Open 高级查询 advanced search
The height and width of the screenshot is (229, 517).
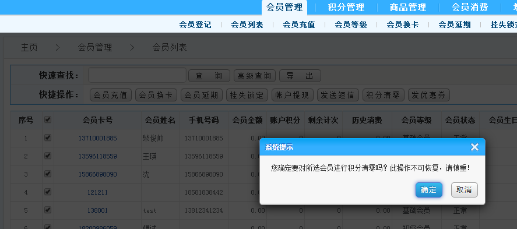255,76
